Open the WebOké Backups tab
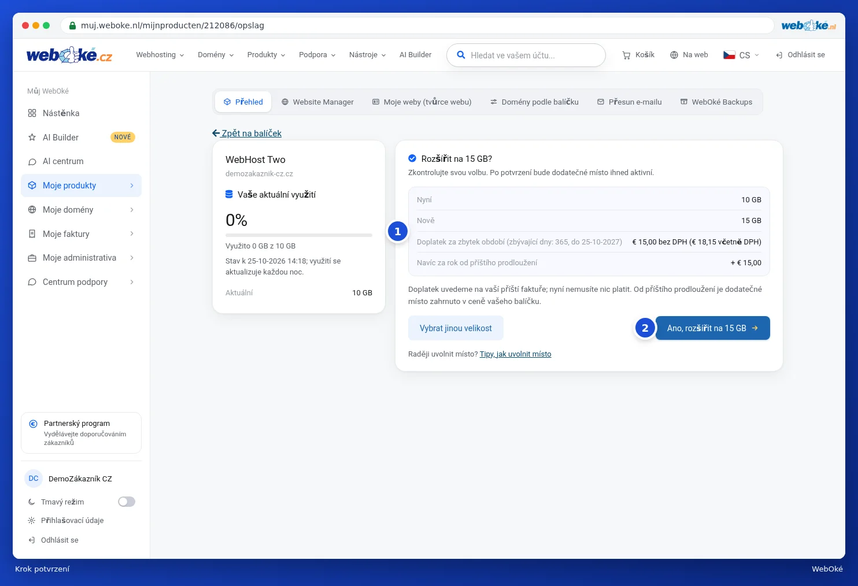The height and width of the screenshot is (586, 858). 716,102
